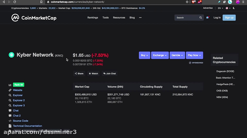Select OKB (OKB) related cryptocurrency

tap(222, 91)
